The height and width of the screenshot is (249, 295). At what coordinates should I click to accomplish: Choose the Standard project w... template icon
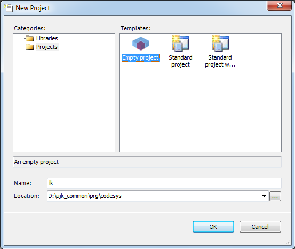point(220,44)
